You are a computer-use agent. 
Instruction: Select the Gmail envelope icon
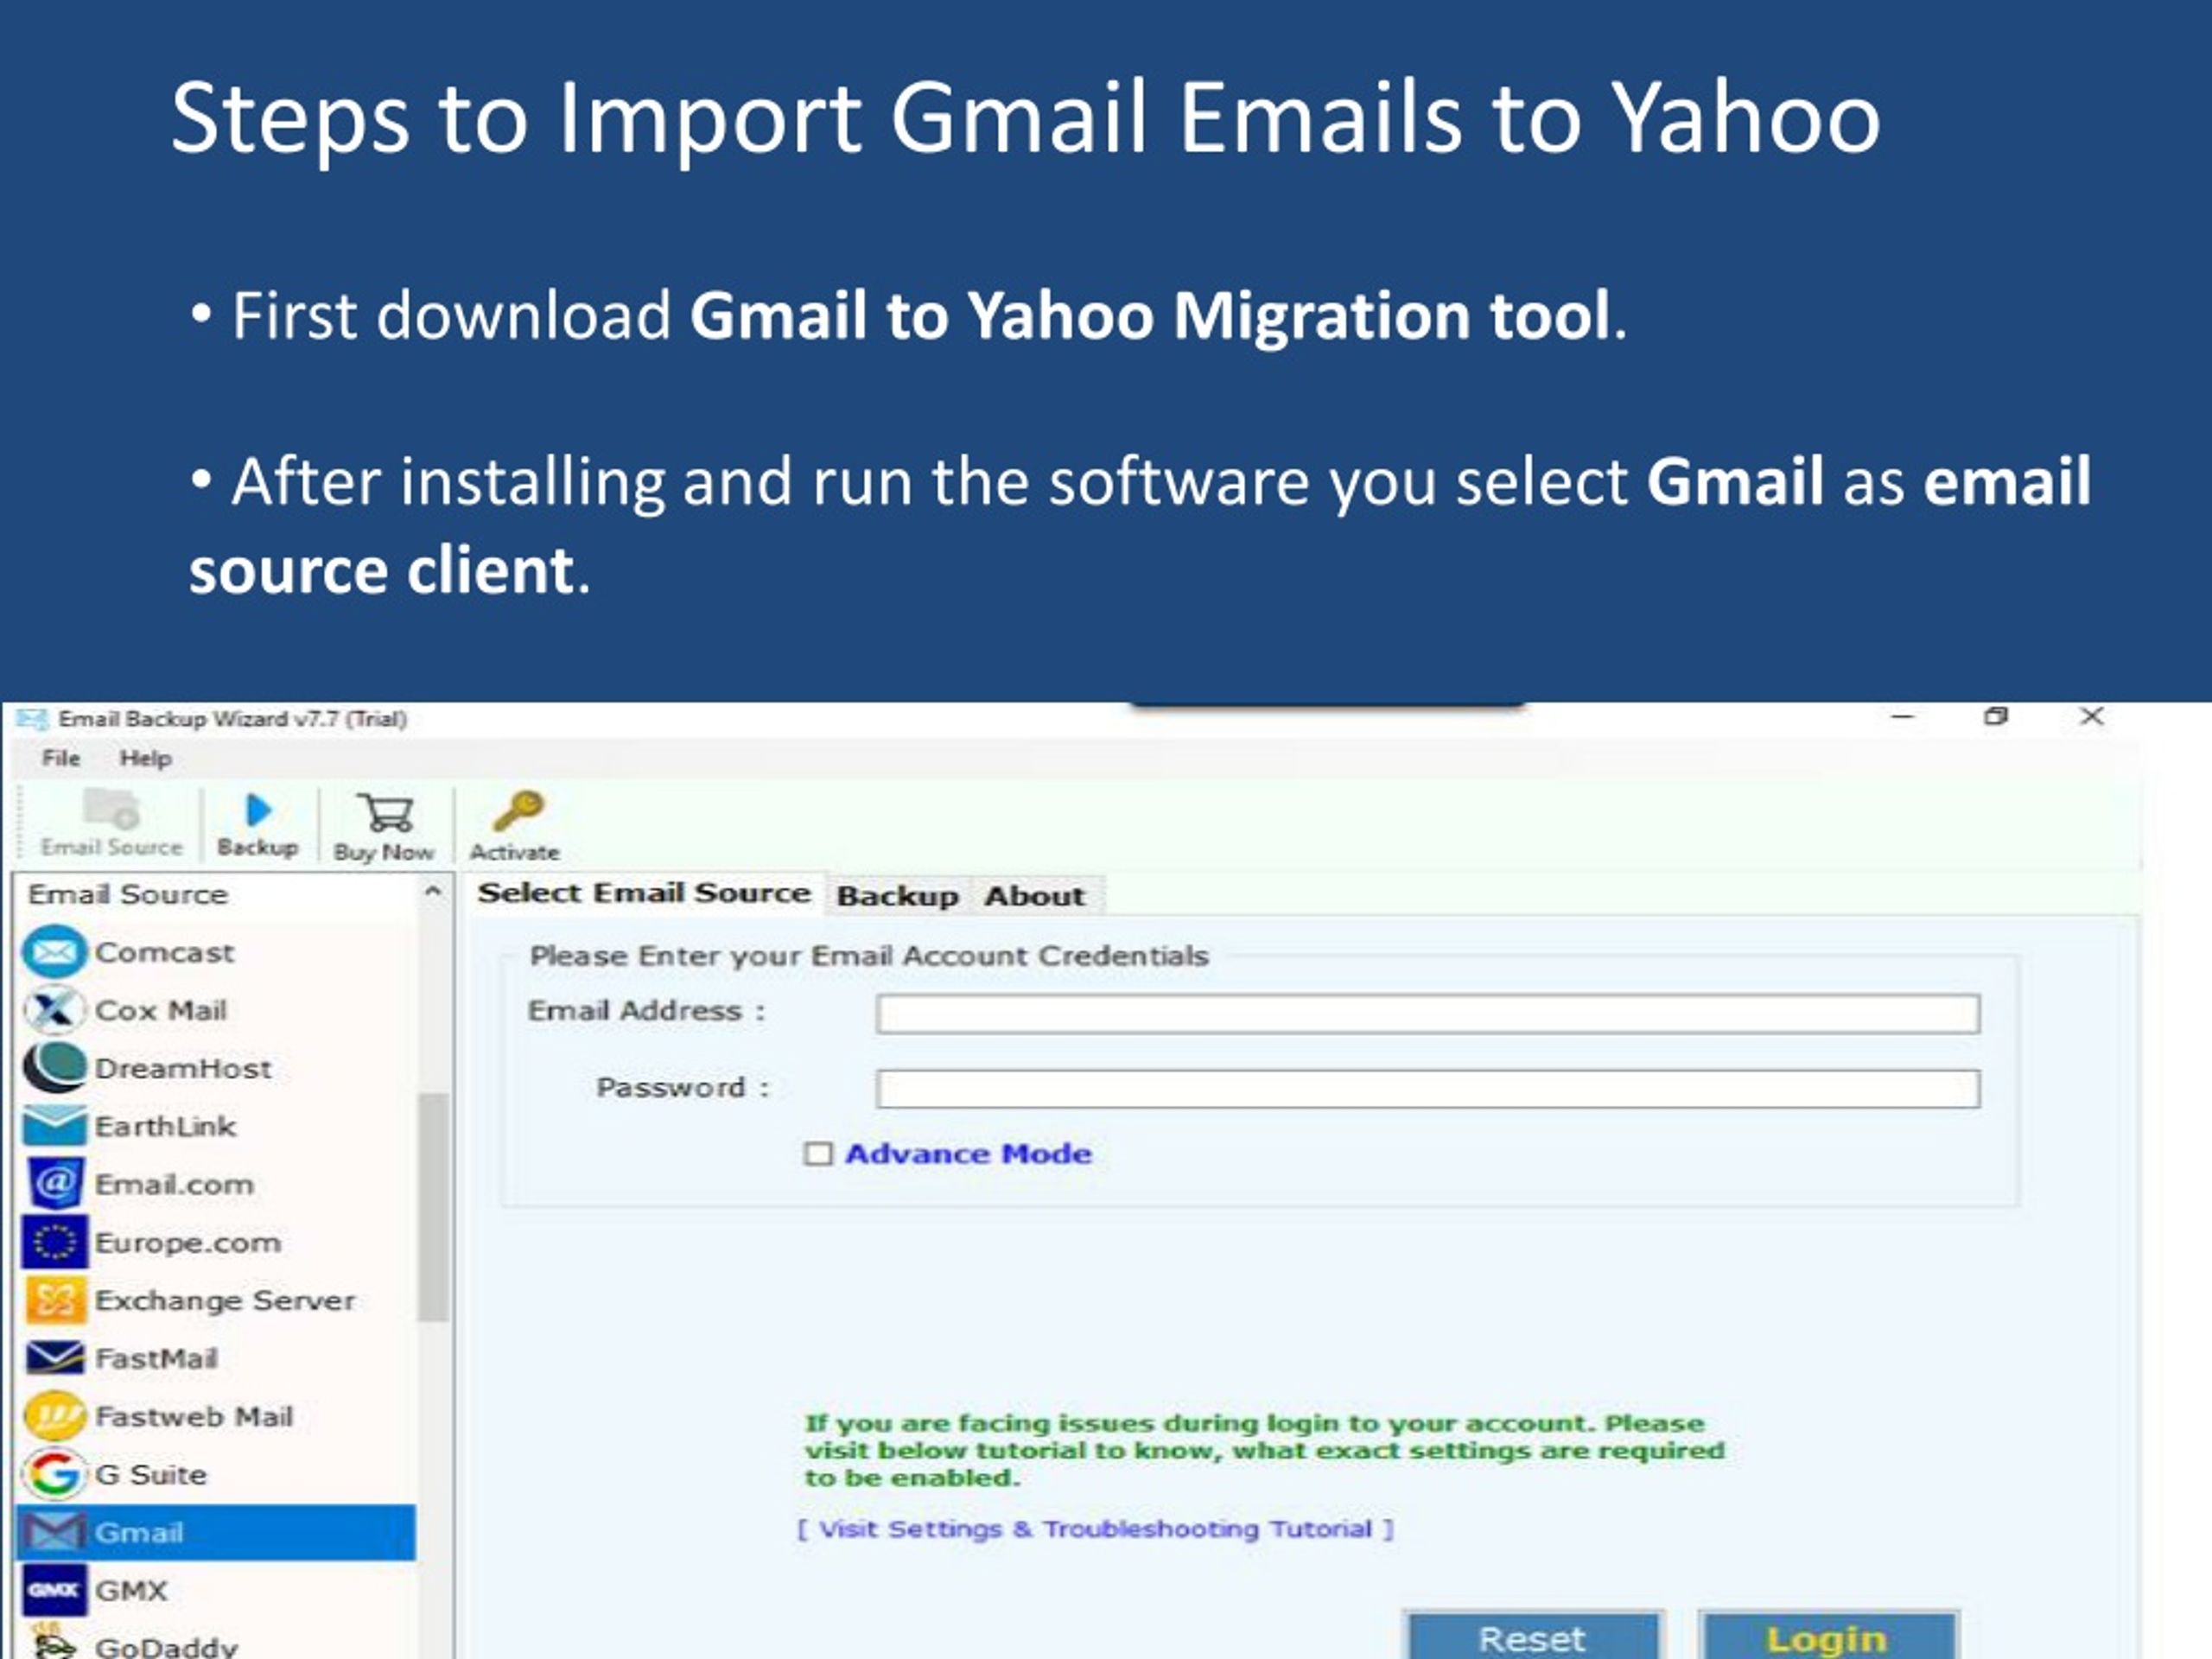coord(54,1532)
